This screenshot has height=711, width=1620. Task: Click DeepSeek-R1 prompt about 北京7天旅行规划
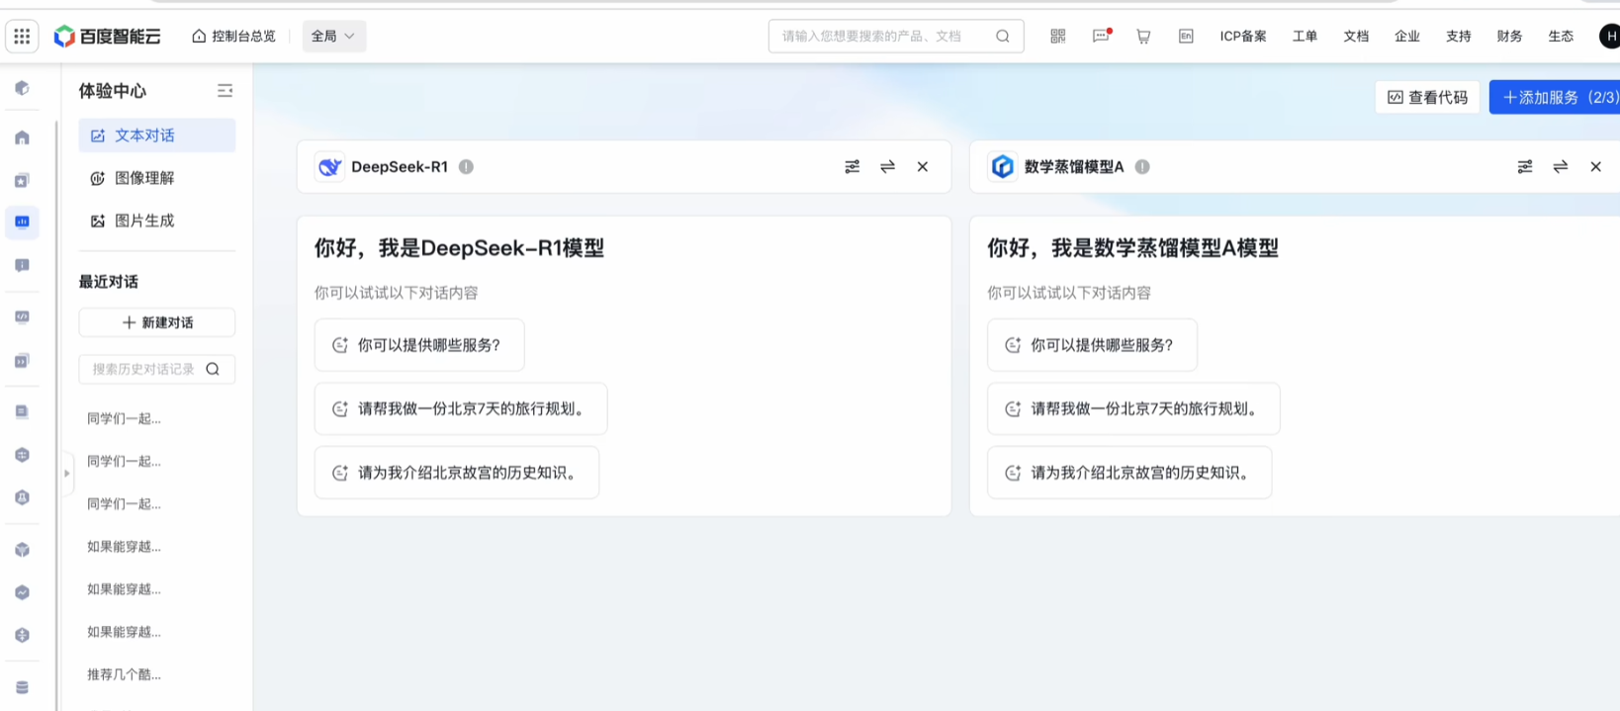[461, 408]
